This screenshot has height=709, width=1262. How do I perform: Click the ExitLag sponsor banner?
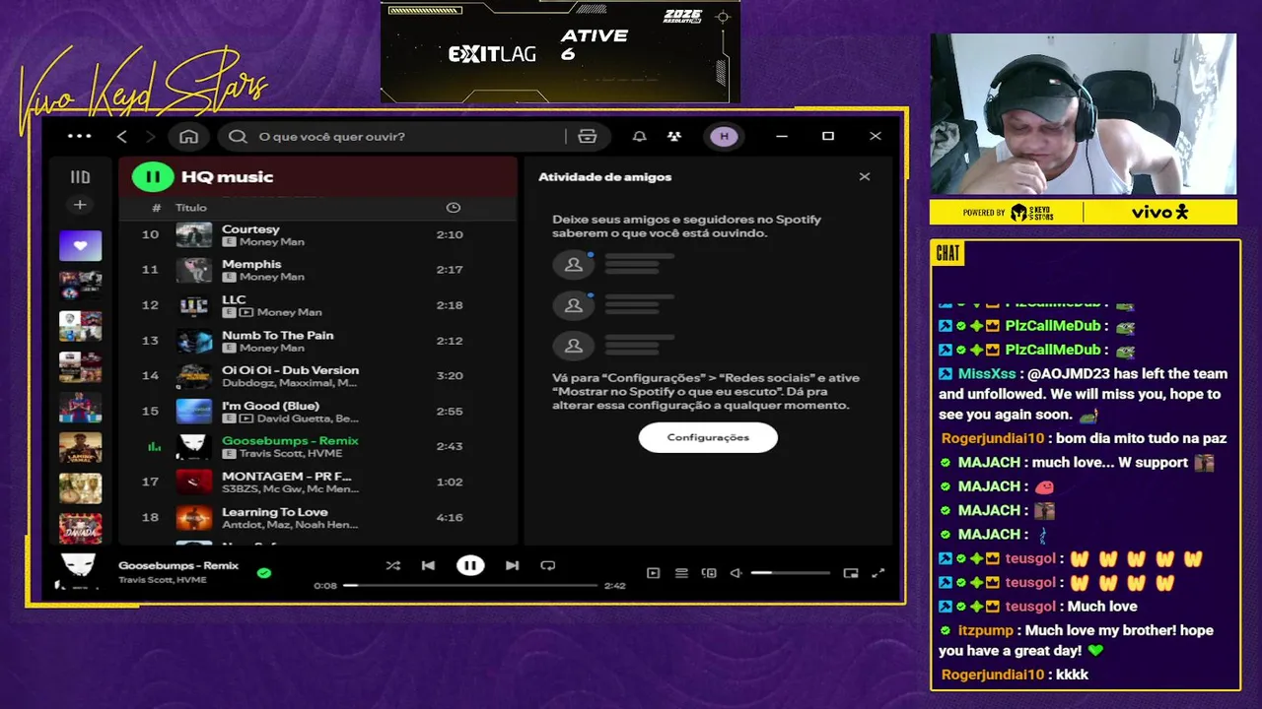560,51
